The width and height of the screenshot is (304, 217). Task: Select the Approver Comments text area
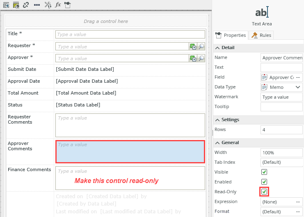click(130, 151)
